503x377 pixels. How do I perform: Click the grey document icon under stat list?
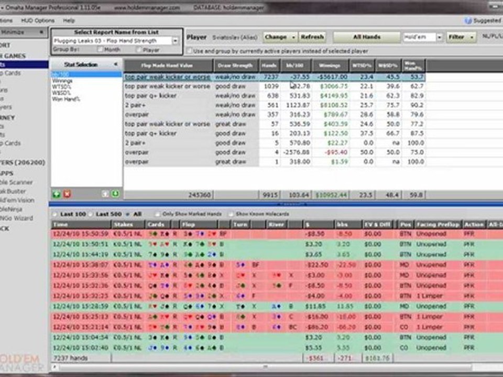(x=105, y=194)
